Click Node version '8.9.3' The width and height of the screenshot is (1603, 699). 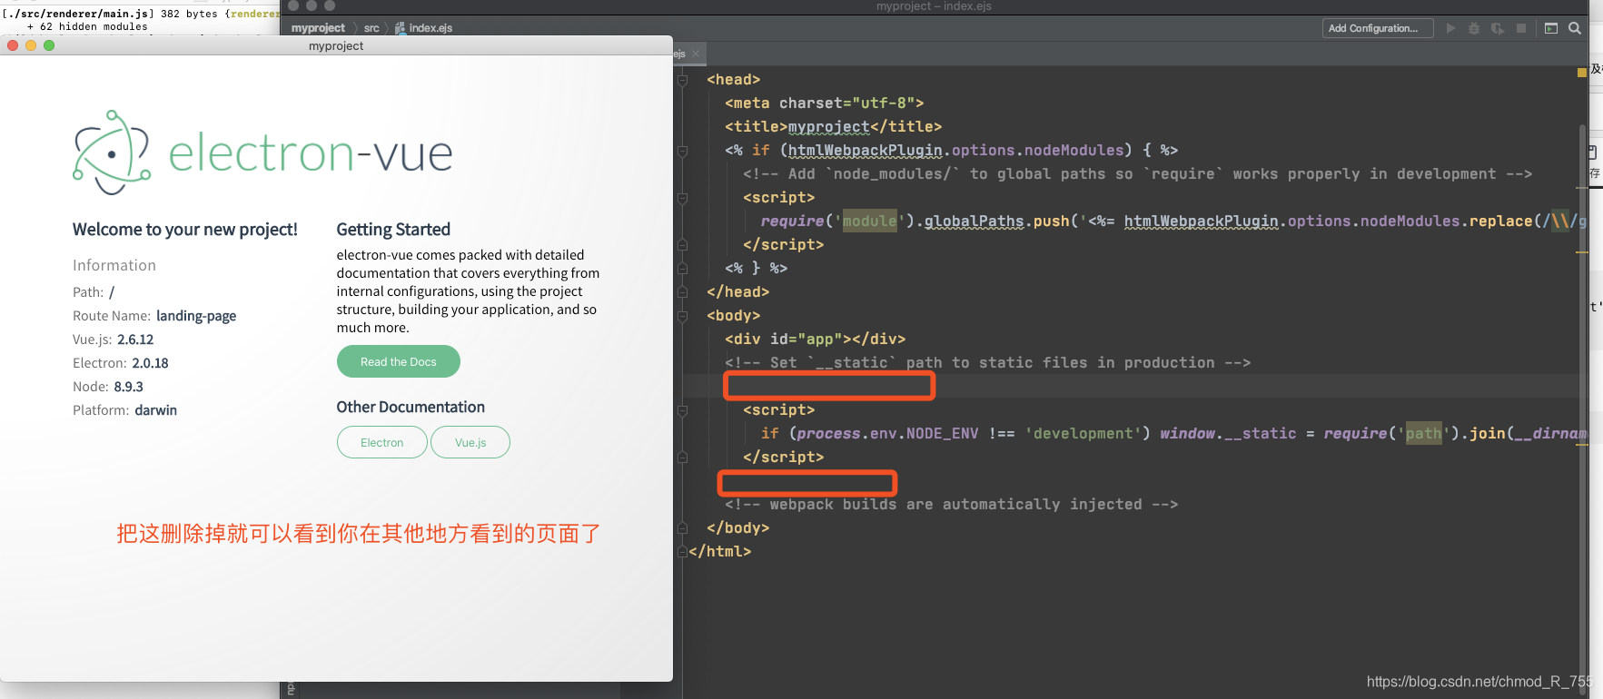click(x=128, y=387)
